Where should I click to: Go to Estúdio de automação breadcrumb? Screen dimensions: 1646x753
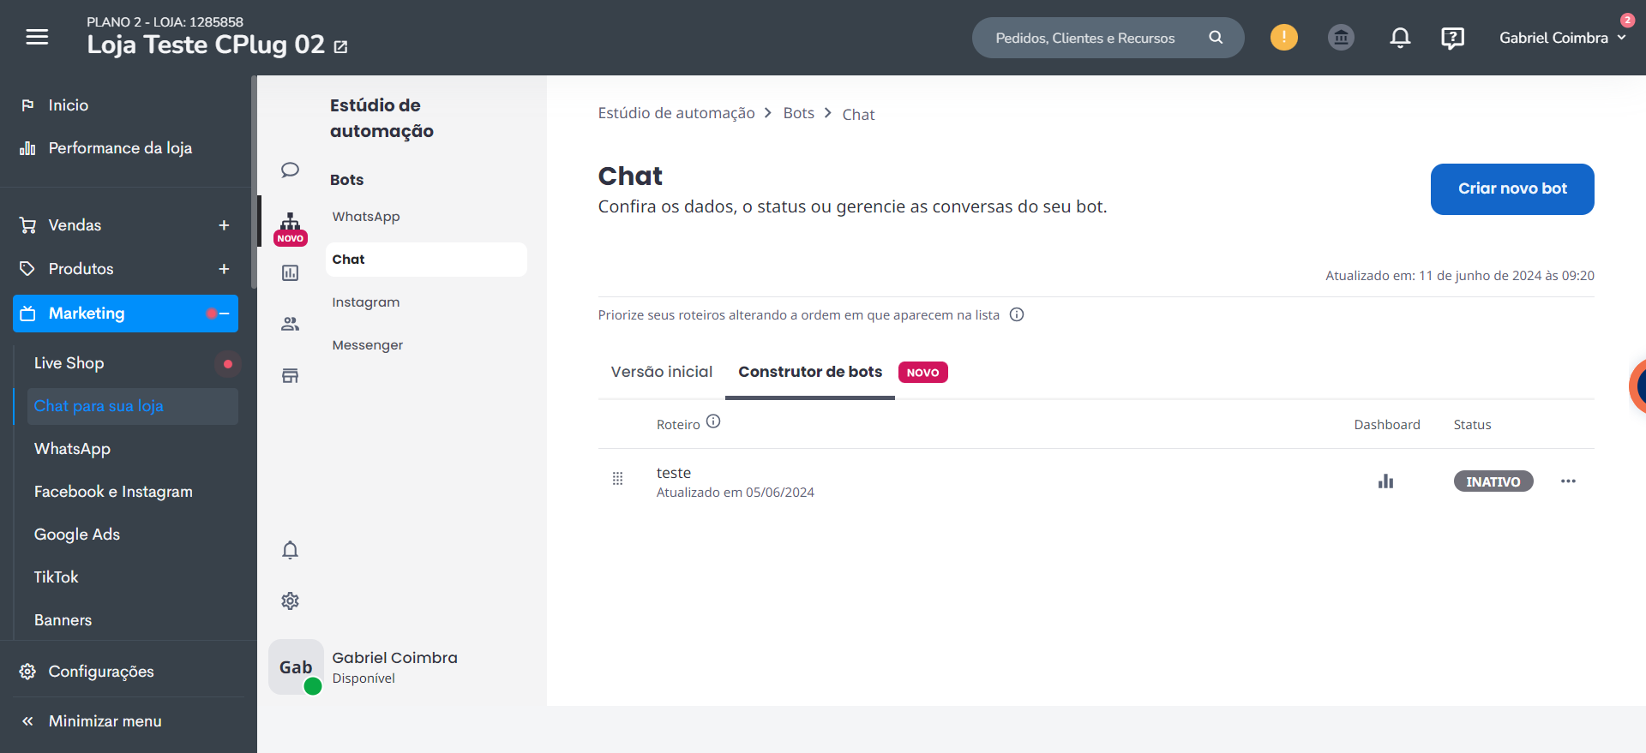pos(676,113)
